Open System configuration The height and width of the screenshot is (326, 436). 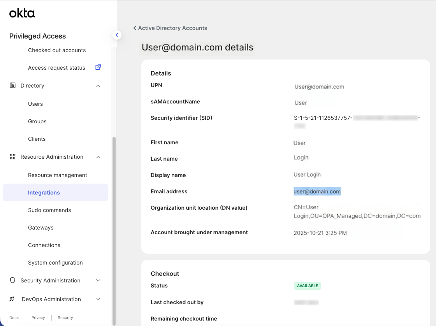pos(55,263)
